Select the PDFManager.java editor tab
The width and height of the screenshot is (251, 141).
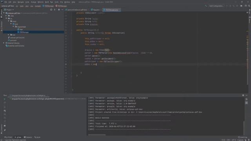[x=112, y=10]
